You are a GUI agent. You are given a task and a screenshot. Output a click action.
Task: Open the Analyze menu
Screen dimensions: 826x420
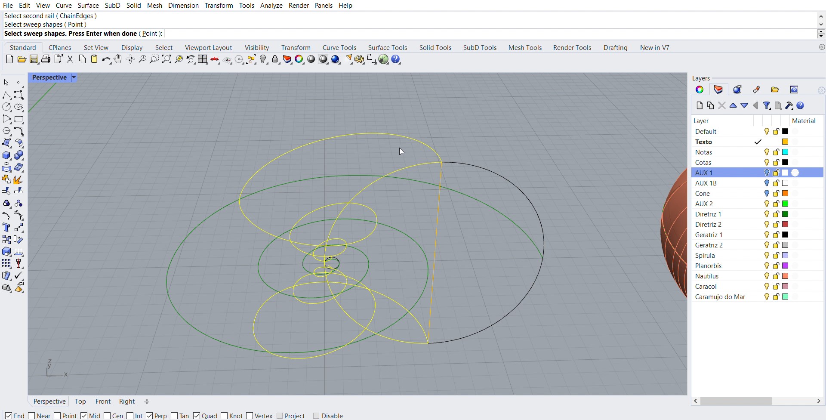point(271,5)
